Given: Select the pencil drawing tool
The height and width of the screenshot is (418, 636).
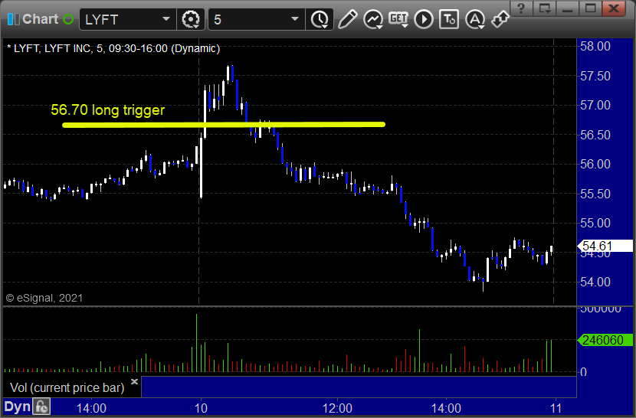Looking at the screenshot, I should (x=347, y=19).
